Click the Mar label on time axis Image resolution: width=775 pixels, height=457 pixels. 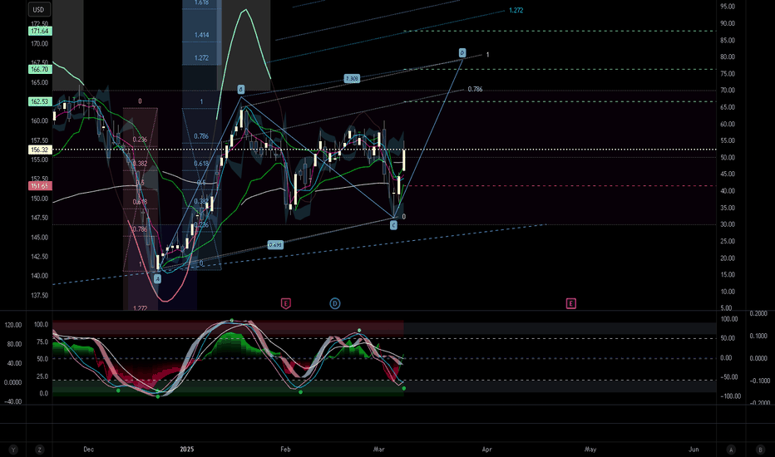378,450
